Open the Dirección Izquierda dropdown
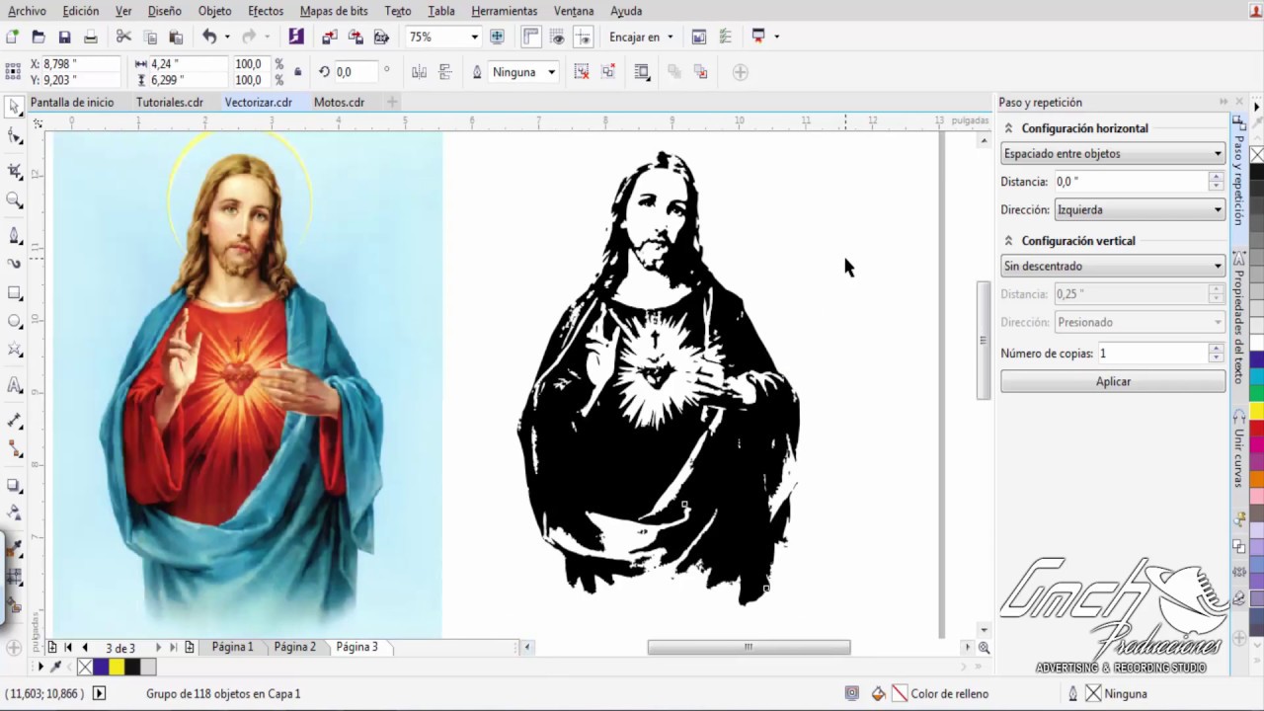The image size is (1264, 711). (x=1140, y=209)
